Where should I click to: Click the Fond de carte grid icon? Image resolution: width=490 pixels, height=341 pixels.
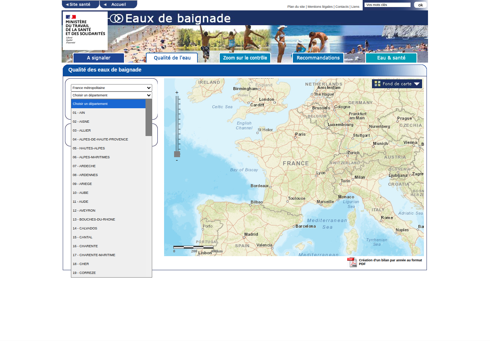377,84
